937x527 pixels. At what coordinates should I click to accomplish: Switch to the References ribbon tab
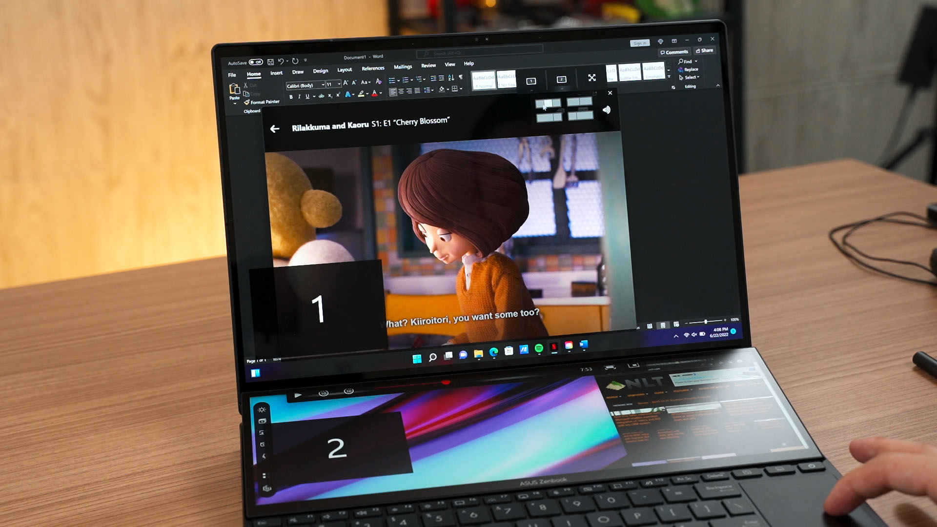373,68
